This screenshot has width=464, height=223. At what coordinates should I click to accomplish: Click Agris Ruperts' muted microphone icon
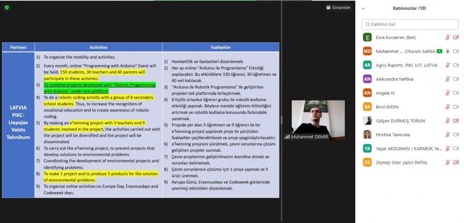448,65
